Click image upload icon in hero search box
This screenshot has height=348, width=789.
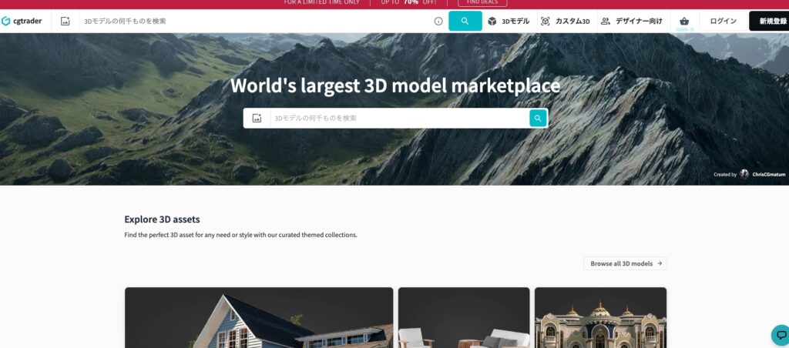pyautogui.click(x=257, y=118)
